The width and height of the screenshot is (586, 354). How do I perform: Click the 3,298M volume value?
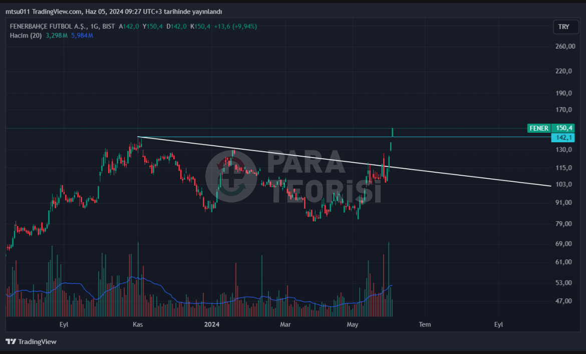(57, 36)
